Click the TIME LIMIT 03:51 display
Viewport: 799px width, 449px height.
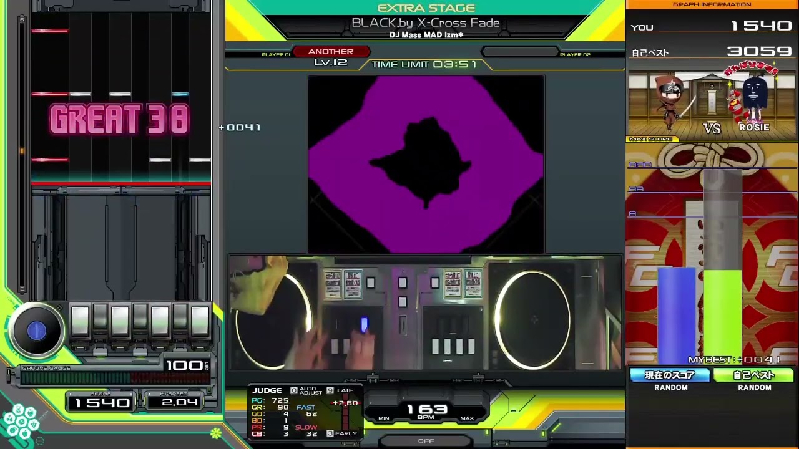[424, 64]
